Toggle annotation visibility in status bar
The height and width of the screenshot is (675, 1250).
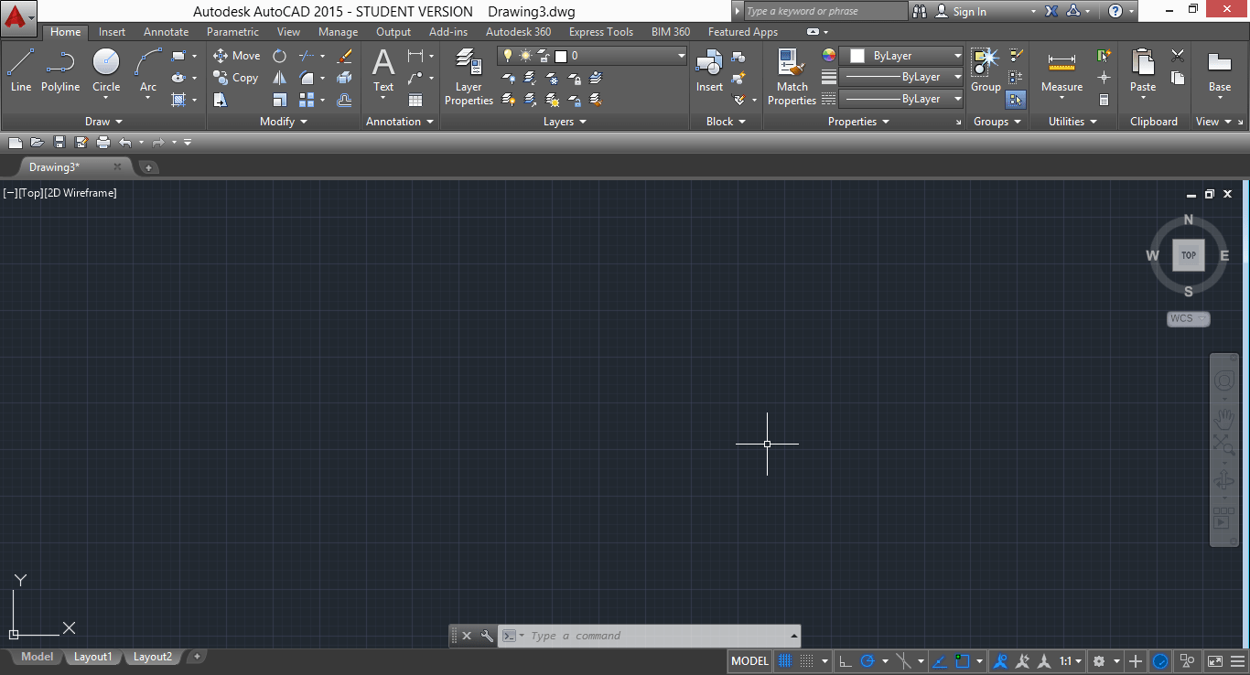tap(1001, 660)
